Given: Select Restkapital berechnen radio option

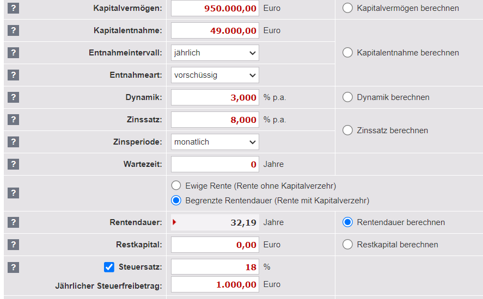Looking at the screenshot, I should point(347,245).
